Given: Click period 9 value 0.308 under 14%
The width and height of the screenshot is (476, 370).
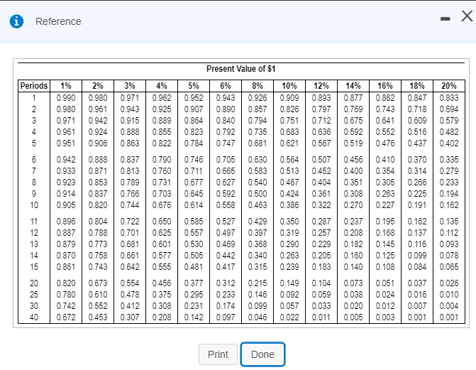Looking at the screenshot, I should click(353, 194).
